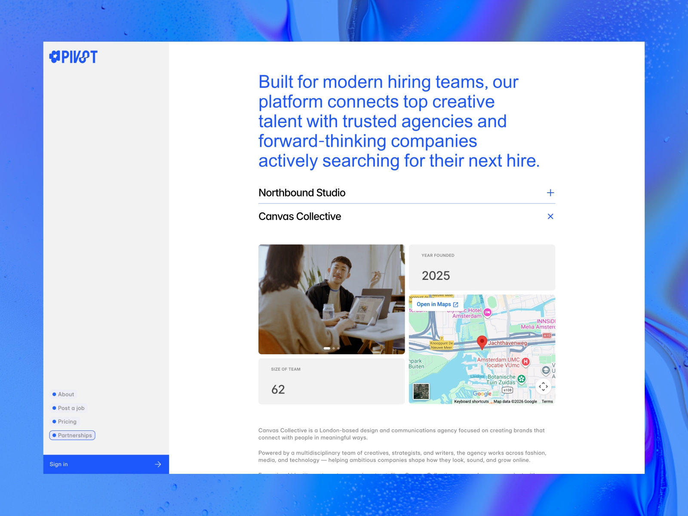Switch map to satellite view thumbnail
The image size is (688, 516).
(421, 391)
